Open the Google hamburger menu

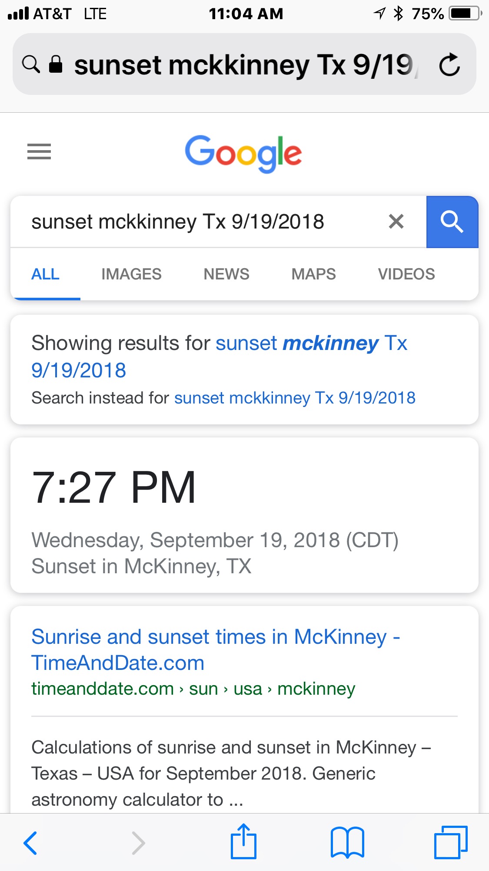tap(39, 151)
